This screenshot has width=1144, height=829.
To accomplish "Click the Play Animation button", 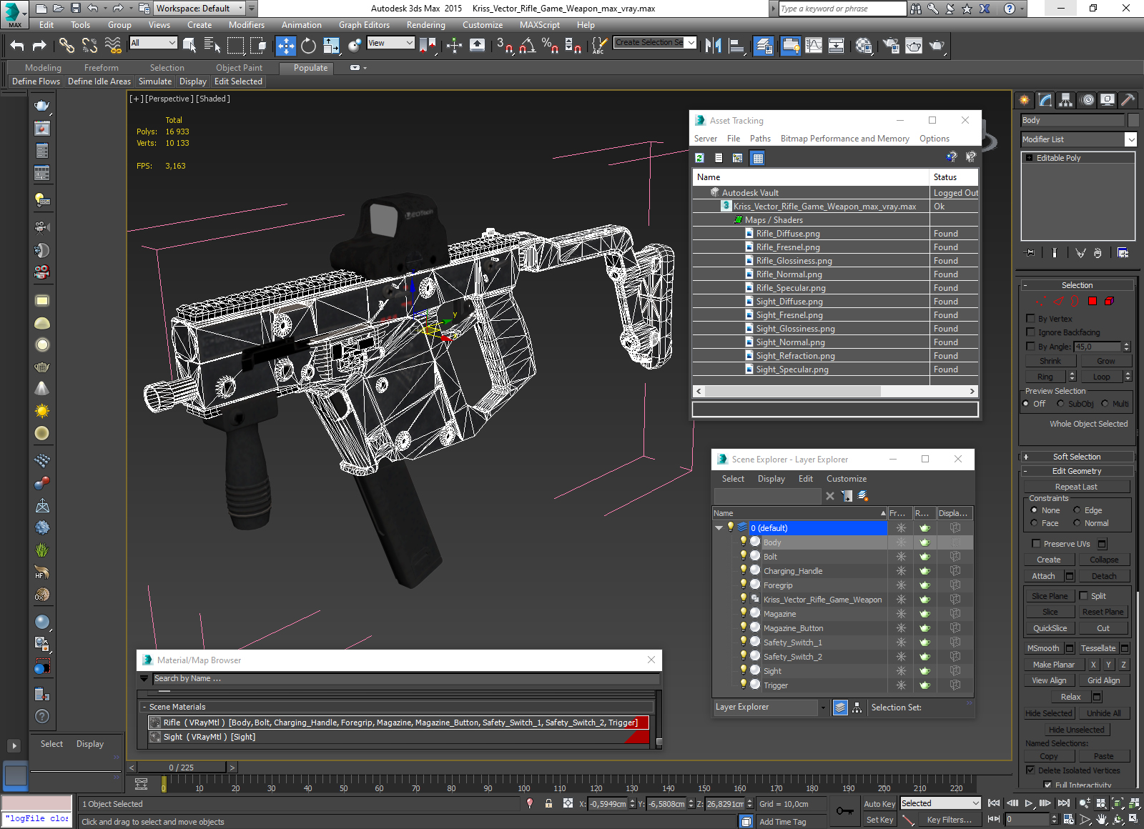I will (x=1028, y=803).
